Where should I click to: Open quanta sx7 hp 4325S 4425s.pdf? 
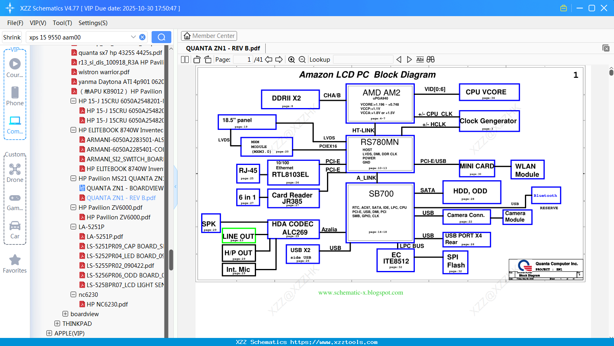(120, 52)
